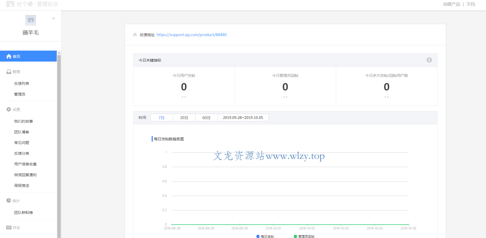Expand the product switcher dropdown arrow
Image resolution: width=486 pixels, height=238 pixels.
coord(53,19)
